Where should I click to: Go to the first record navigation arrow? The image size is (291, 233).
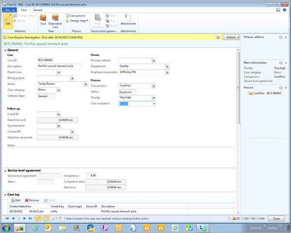pyautogui.click(x=7, y=219)
